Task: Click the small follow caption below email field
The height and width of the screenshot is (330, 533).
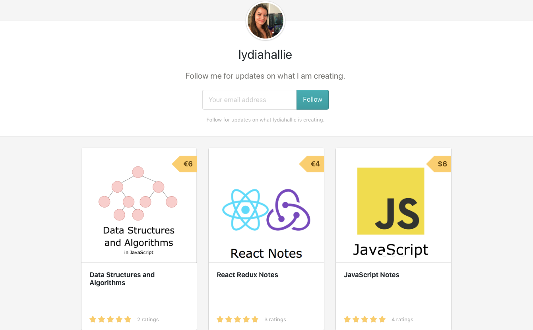Action: [x=265, y=120]
